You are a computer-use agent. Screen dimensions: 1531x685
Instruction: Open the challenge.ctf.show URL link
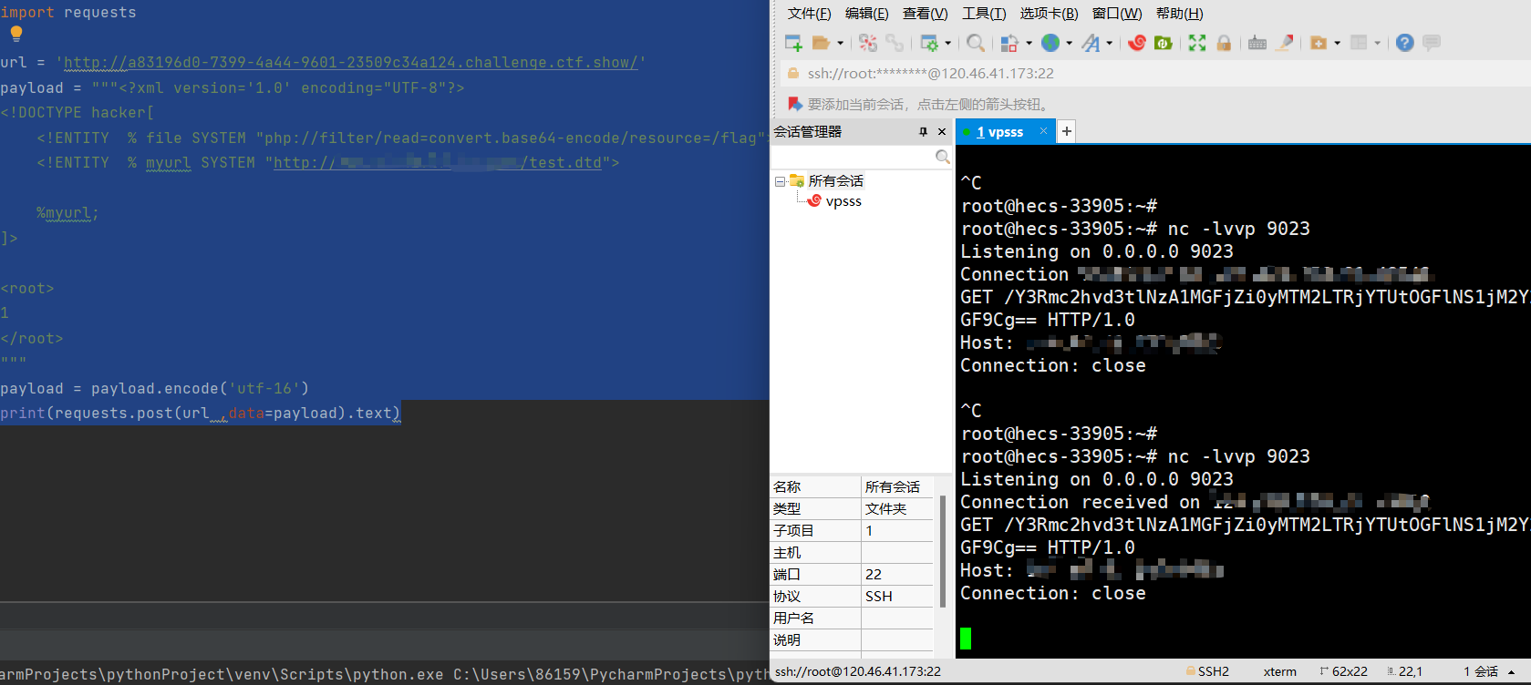coord(351,63)
